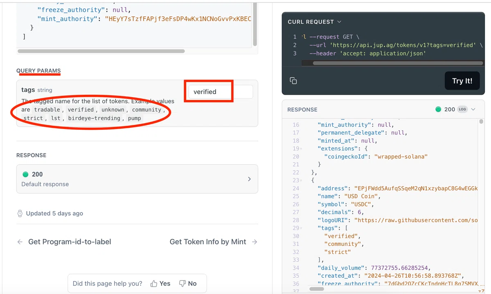The image size is (491, 294).
Task: Expand the response status 200 dropdown chevron
Action: 473,109
